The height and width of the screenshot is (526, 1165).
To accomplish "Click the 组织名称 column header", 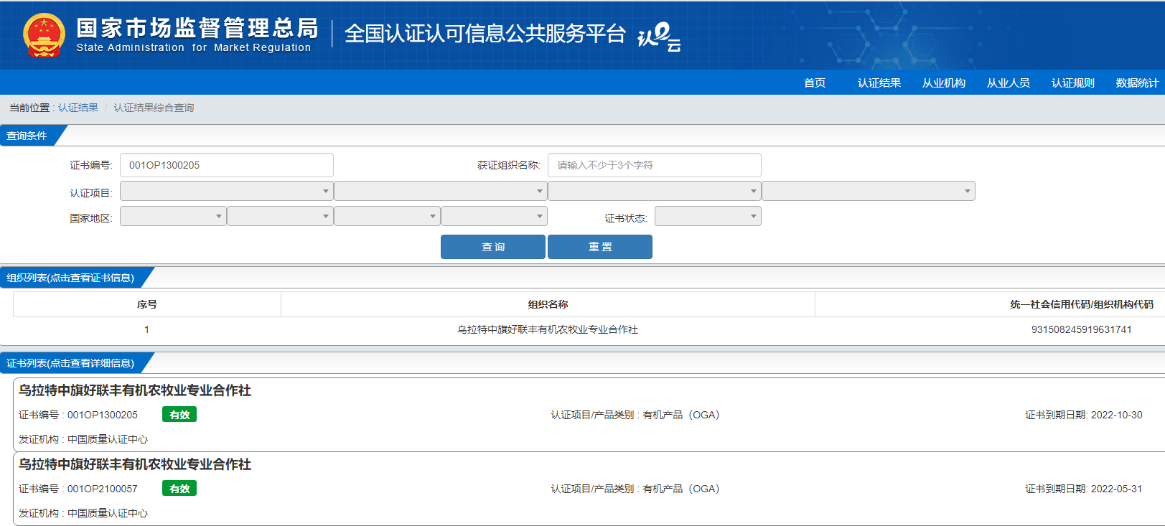I will click(548, 304).
